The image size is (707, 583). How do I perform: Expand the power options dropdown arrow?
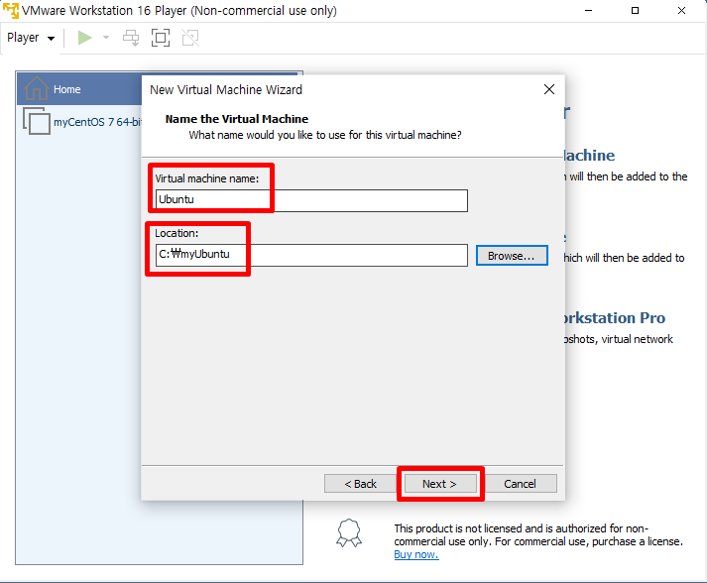[106, 38]
